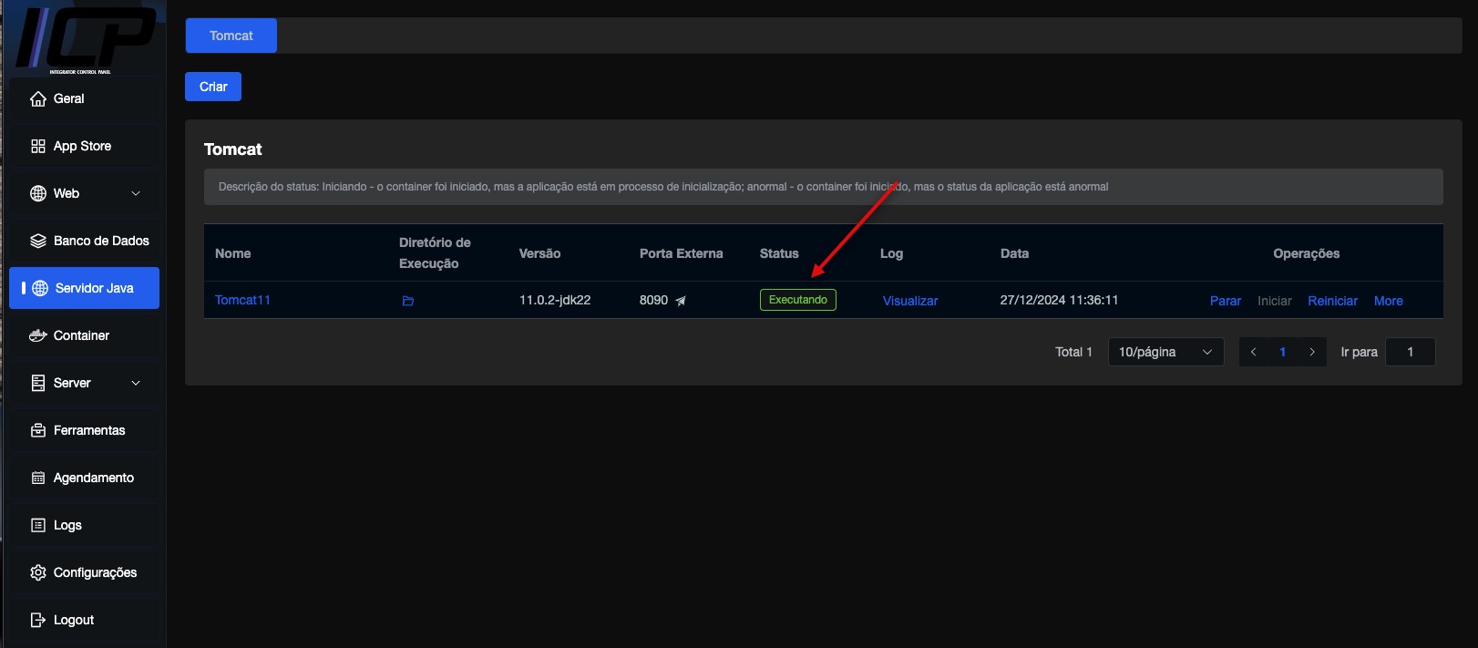Open Ferramentas menu item in sidebar
The image size is (1478, 648).
[x=88, y=430]
